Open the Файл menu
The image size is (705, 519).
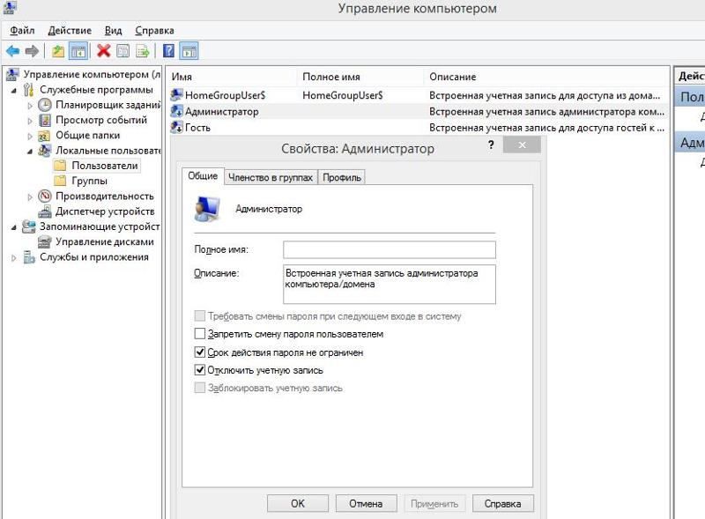(x=22, y=30)
